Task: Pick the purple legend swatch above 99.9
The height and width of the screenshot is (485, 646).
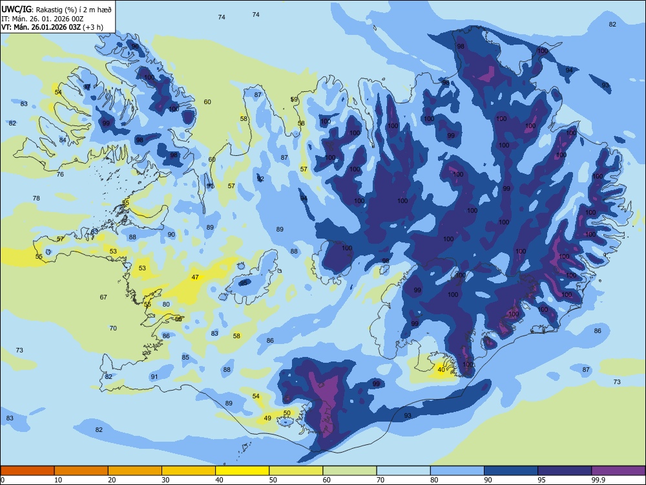Action: click(618, 471)
